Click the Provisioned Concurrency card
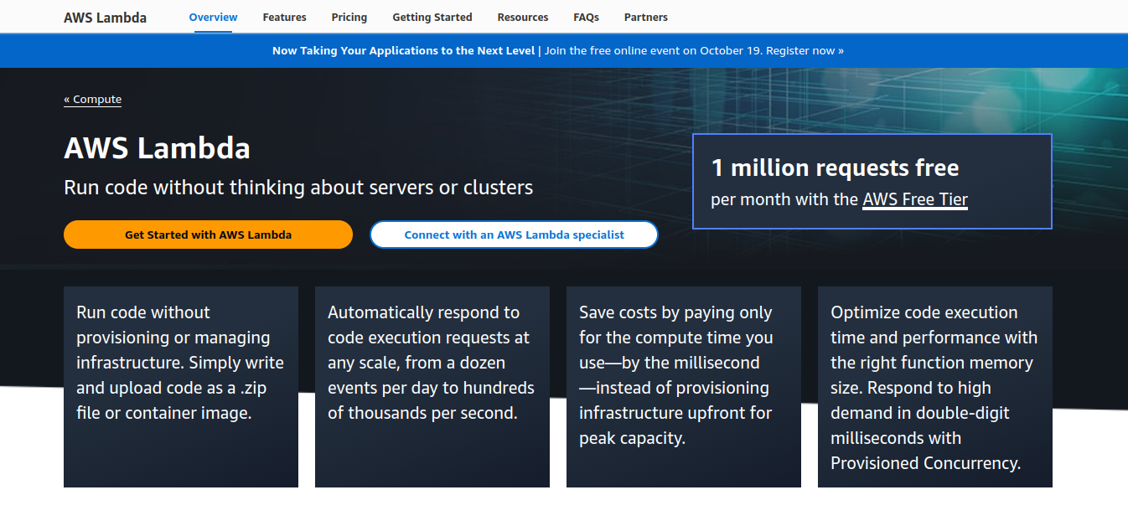The width and height of the screenshot is (1128, 526). pyautogui.click(x=934, y=386)
